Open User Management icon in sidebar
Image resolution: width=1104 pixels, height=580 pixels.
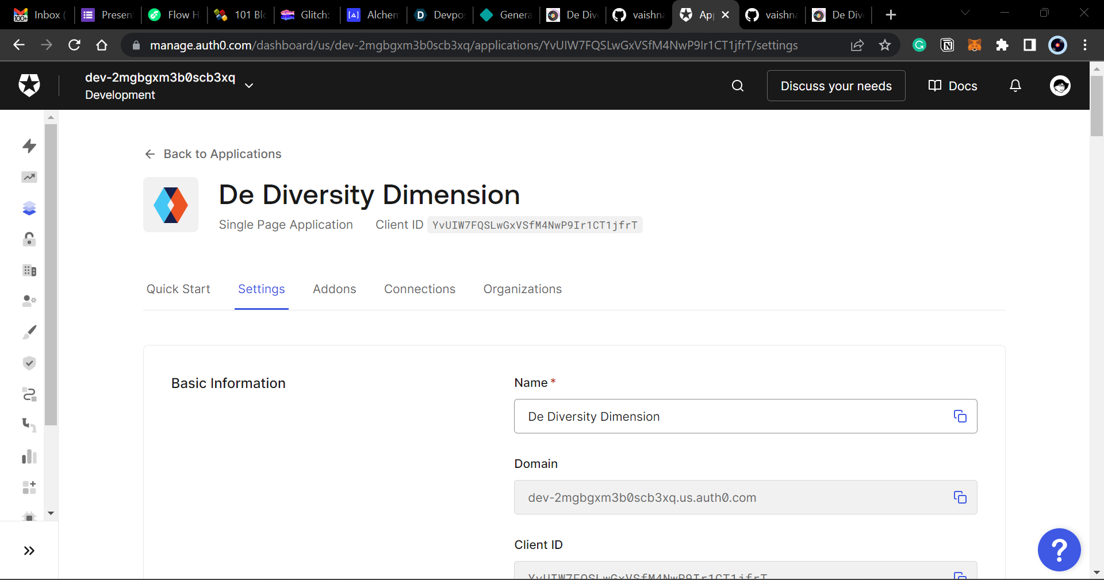tap(29, 301)
